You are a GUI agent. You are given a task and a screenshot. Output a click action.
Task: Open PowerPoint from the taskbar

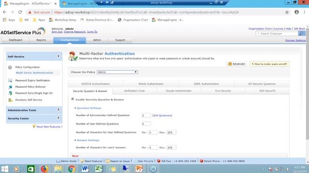tap(139, 169)
